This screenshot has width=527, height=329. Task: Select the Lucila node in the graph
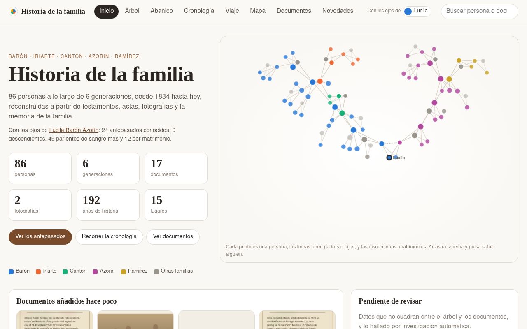coord(389,158)
